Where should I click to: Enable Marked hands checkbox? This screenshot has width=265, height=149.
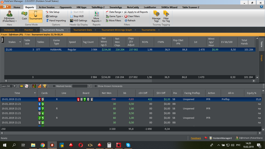pos(54,86)
